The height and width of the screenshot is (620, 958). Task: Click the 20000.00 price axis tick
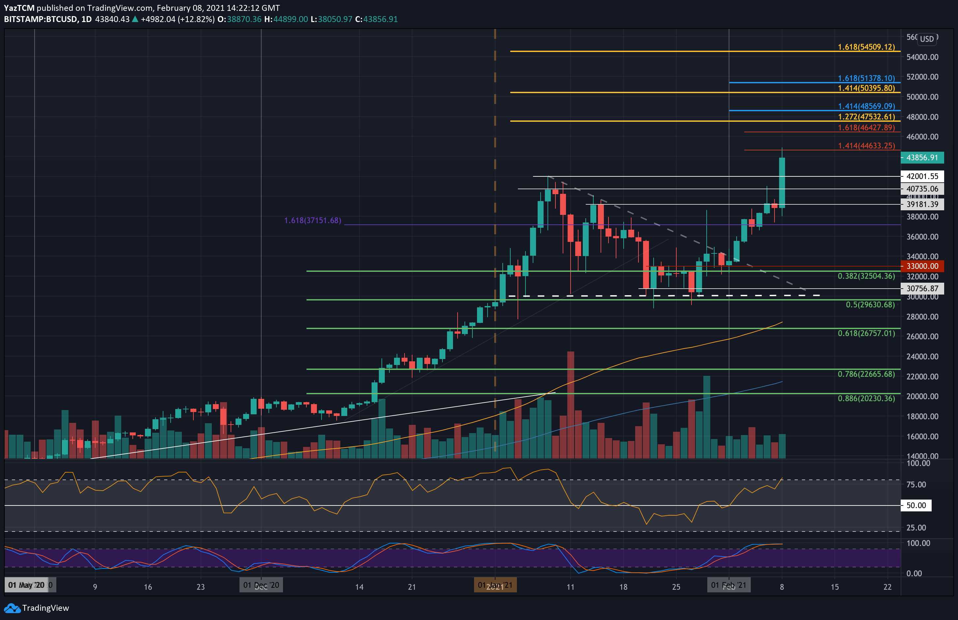point(922,397)
